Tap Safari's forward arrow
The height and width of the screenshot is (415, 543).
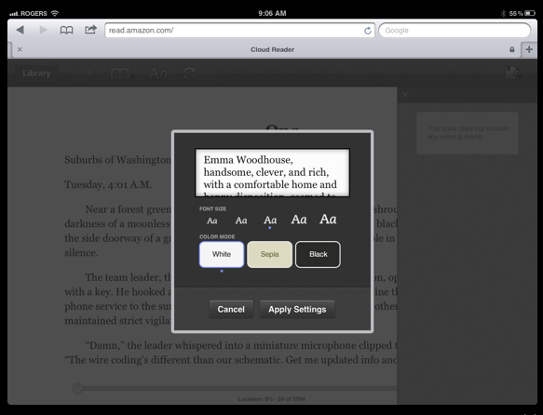[43, 30]
